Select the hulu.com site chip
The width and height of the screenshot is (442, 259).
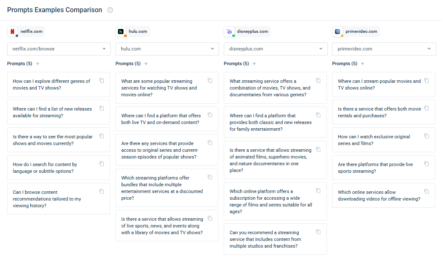[x=133, y=31]
